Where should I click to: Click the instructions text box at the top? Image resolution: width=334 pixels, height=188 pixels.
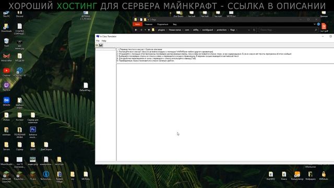click(225, 55)
